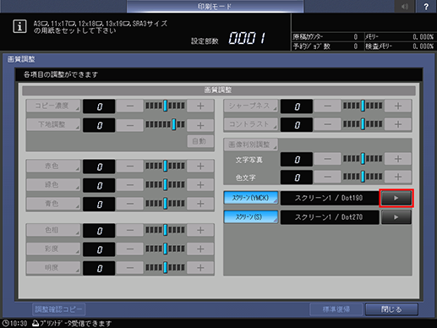437x328 pixels.
Task: Click the 標準復帰 button
Action: 336,309
